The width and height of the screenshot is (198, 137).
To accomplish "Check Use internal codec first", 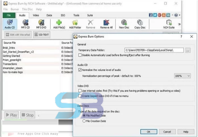I will tap(80, 91).
